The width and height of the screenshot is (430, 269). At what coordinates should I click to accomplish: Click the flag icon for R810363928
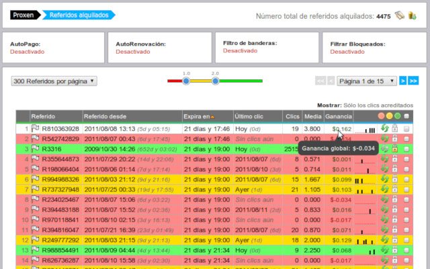pyautogui.click(x=35, y=128)
